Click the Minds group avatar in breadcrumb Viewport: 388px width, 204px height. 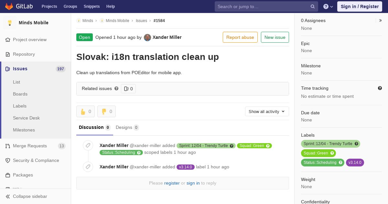point(79,20)
